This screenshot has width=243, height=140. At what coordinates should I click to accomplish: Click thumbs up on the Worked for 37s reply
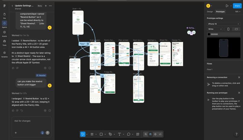(13, 110)
